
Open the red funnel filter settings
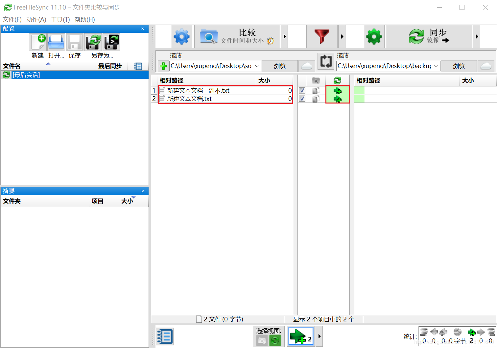pos(322,36)
